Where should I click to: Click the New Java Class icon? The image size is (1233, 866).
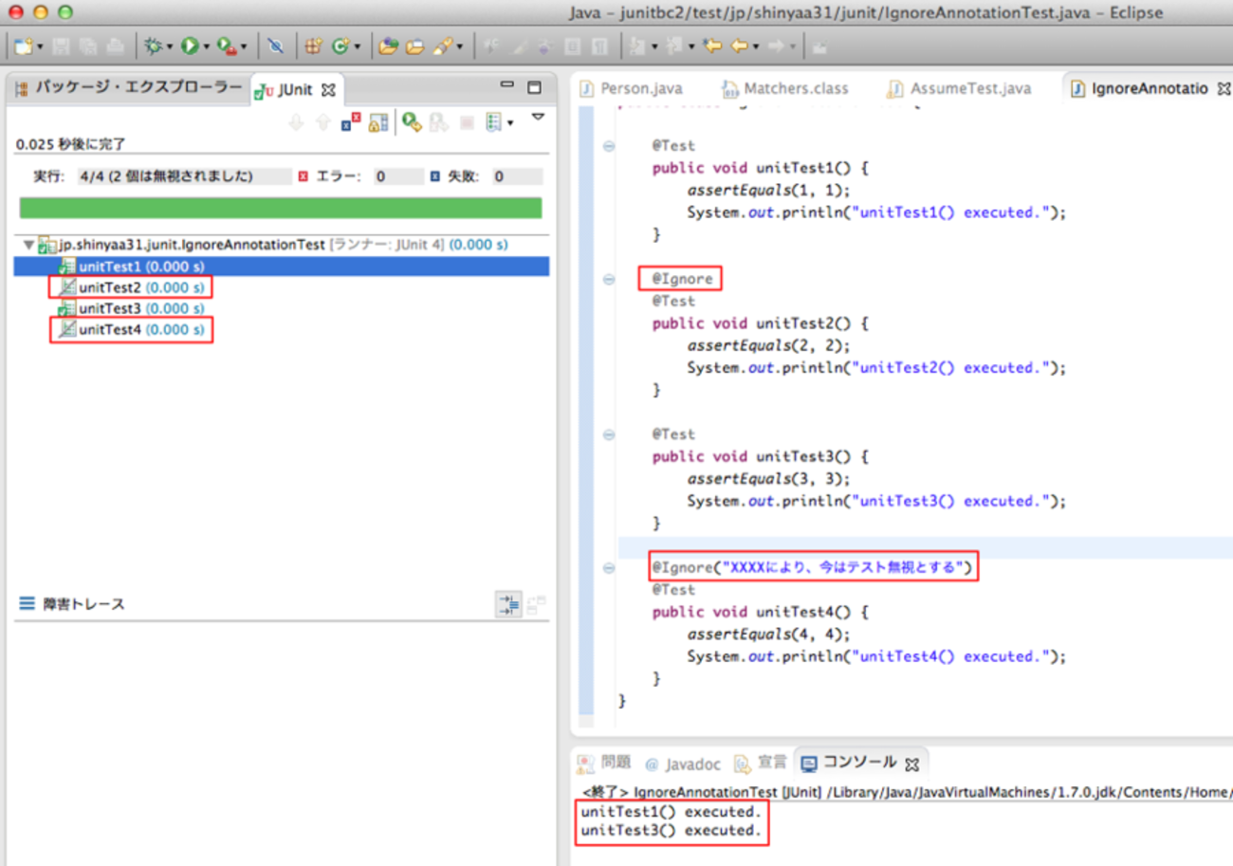click(x=339, y=46)
